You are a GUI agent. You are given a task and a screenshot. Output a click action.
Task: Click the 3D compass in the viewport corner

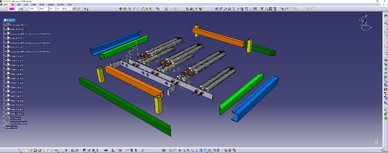366,23
